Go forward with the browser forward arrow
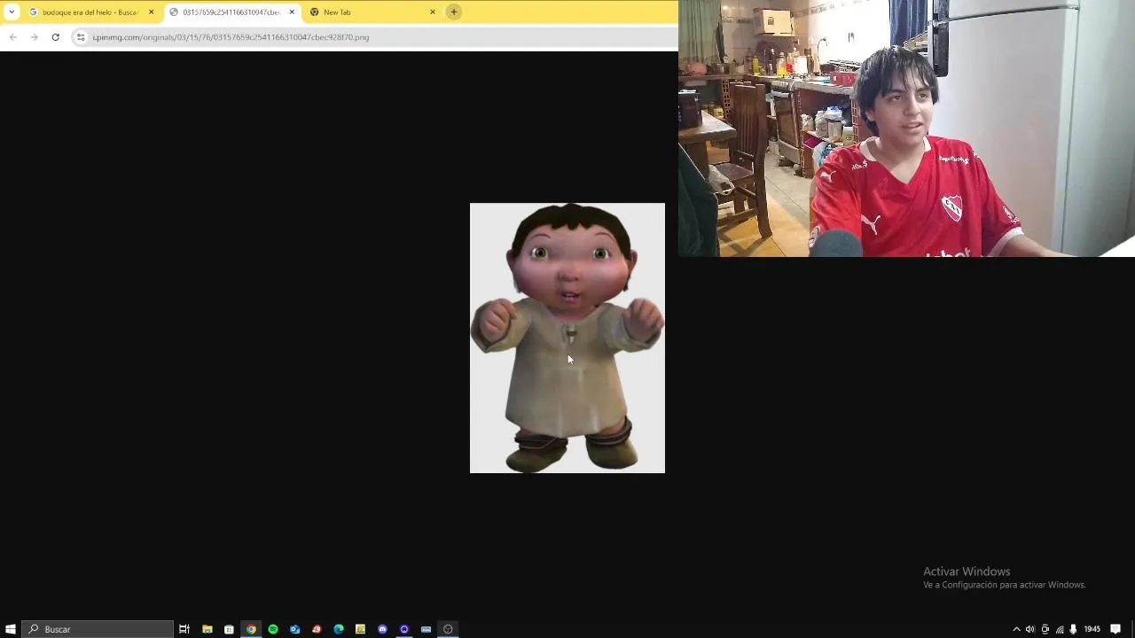The width and height of the screenshot is (1135, 638). 35,37
